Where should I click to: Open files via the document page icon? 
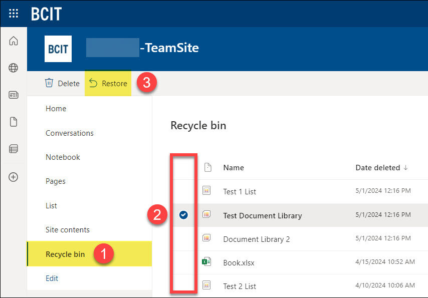(x=14, y=122)
